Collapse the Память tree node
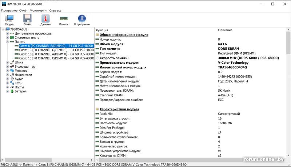The height and width of the screenshot is (167, 291). [7, 42]
